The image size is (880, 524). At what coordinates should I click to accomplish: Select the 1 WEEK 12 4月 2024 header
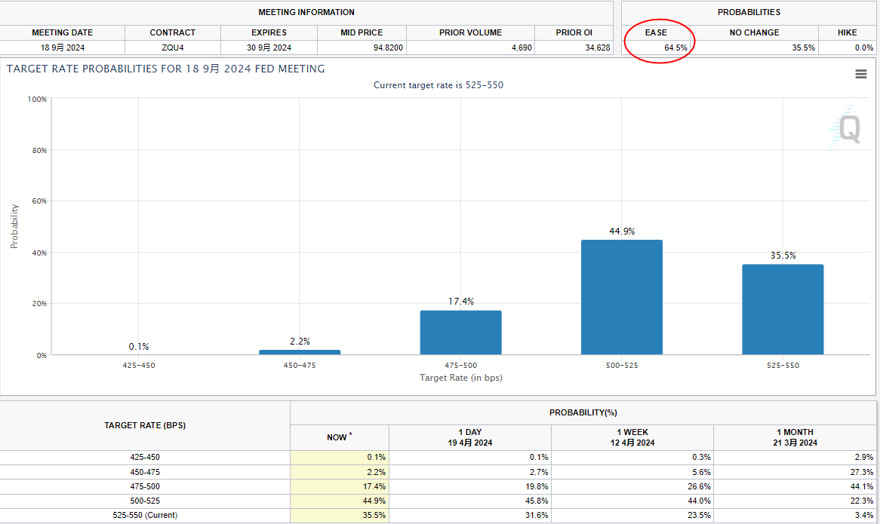(x=632, y=437)
